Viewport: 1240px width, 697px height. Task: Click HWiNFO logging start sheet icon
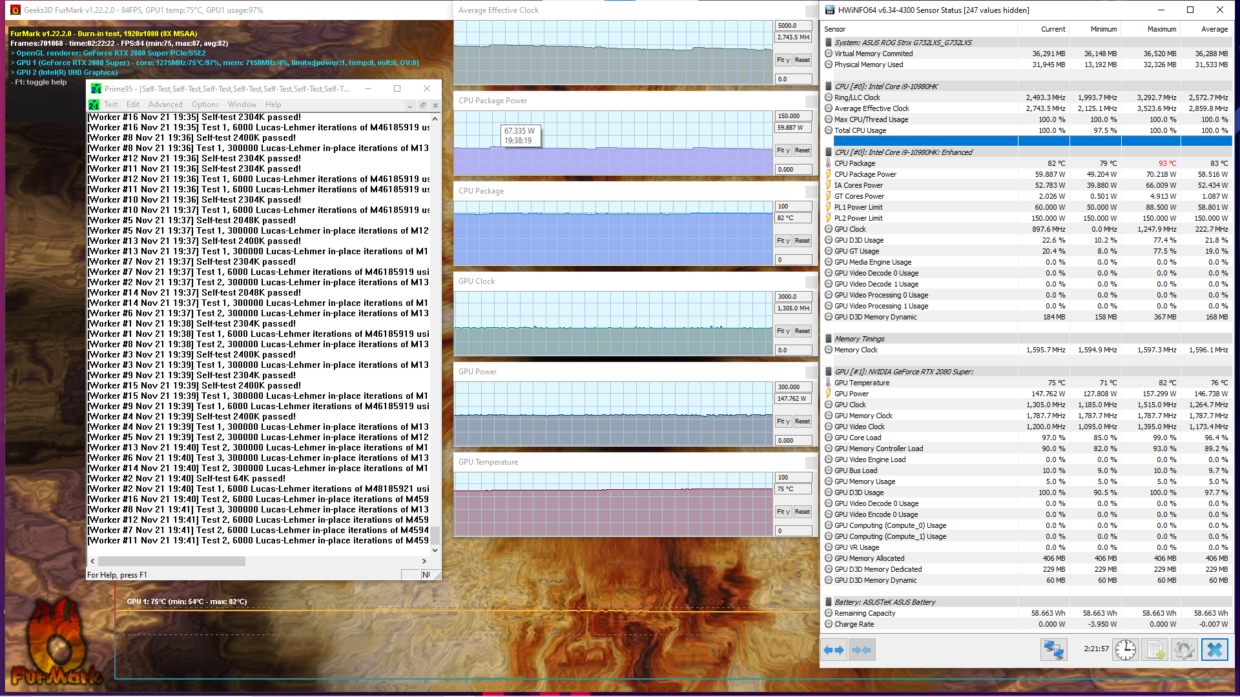click(1155, 650)
